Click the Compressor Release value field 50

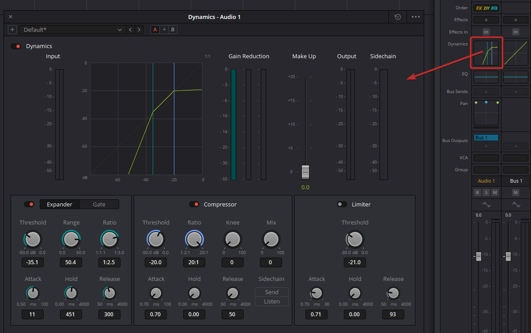click(233, 314)
